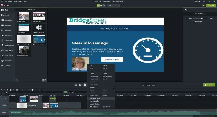Viewport: 217px width, 117px height.
Task: Open the Visual Effects tab
Action: coord(8,55)
